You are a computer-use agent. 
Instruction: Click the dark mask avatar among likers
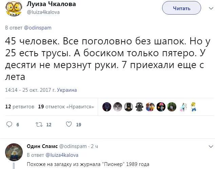tap(139, 107)
